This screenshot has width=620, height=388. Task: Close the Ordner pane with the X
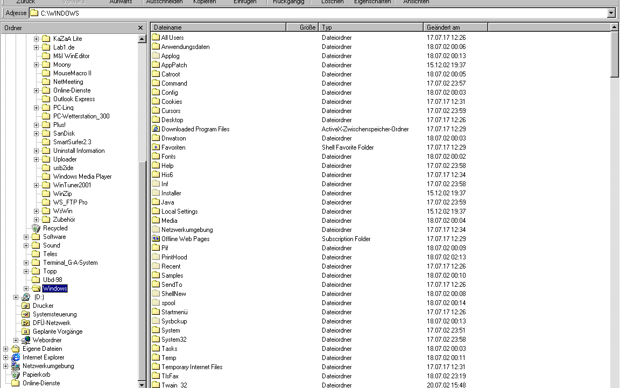pyautogui.click(x=140, y=27)
